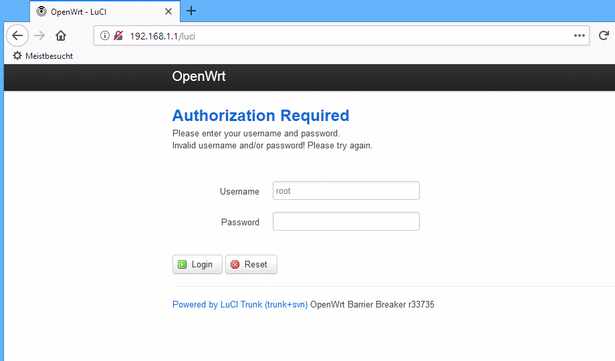Image resolution: width=615 pixels, height=361 pixels.
Task: Click the forward navigation arrow
Action: [x=39, y=35]
